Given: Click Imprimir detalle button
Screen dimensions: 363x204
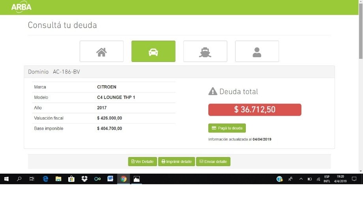Looking at the screenshot, I should (x=176, y=162).
